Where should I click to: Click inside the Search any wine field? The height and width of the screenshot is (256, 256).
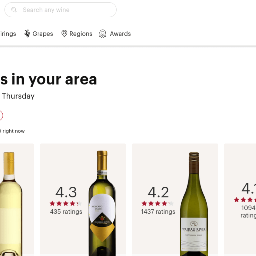pyautogui.click(x=60, y=10)
